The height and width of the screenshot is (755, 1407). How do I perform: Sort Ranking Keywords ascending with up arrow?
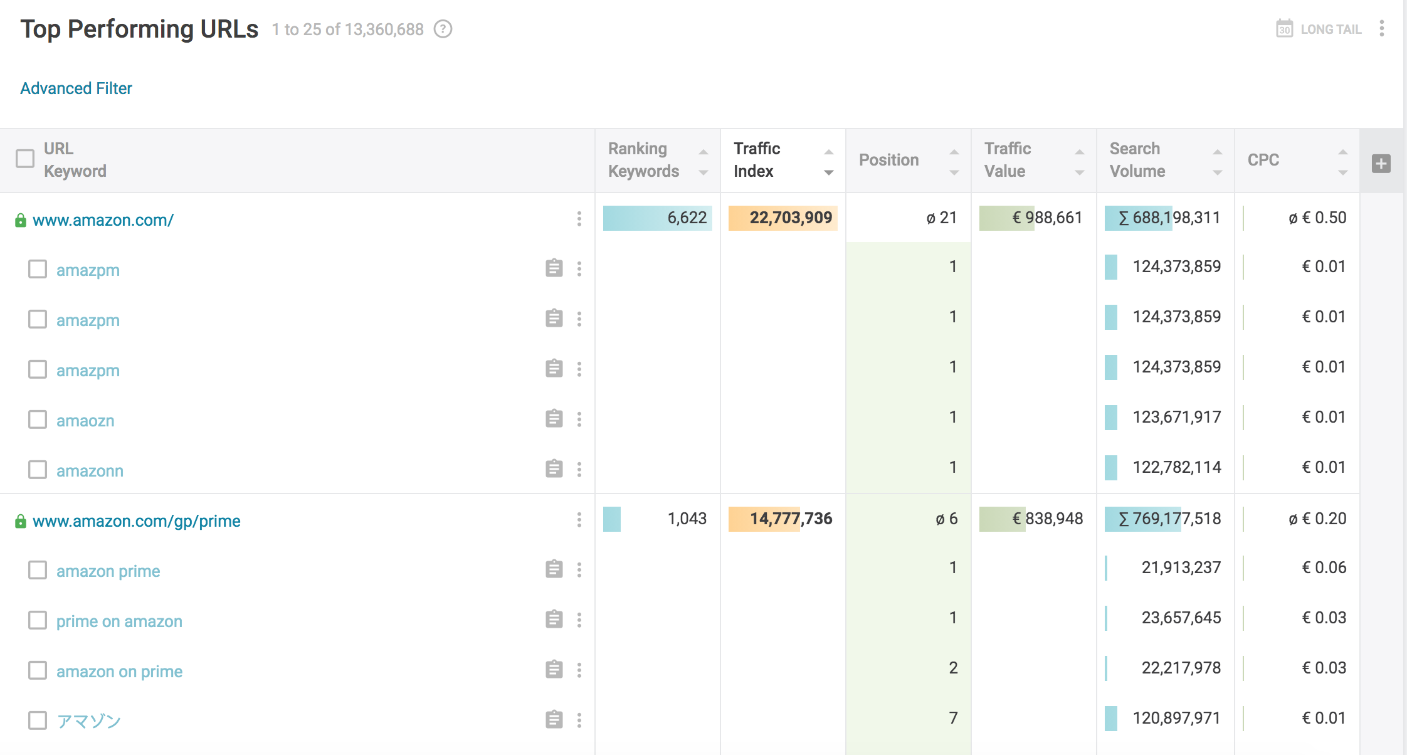(703, 152)
